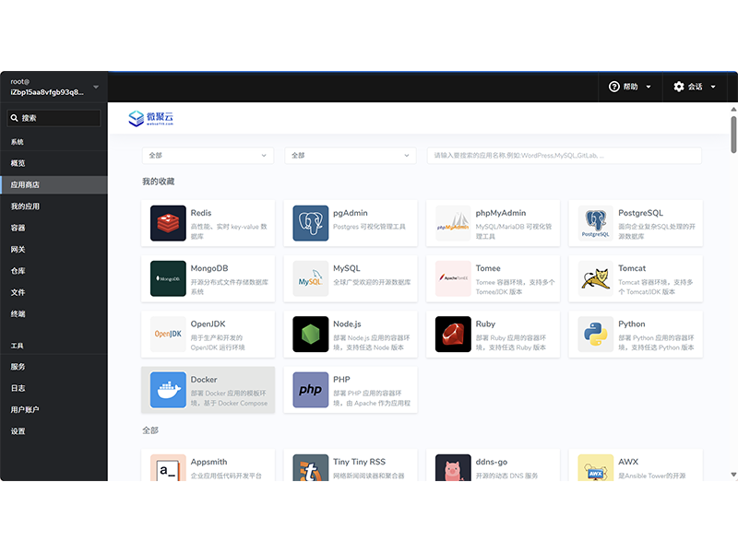This screenshot has width=738, height=553.
Task: Click the scrollbar down arrow
Action: 733,475
